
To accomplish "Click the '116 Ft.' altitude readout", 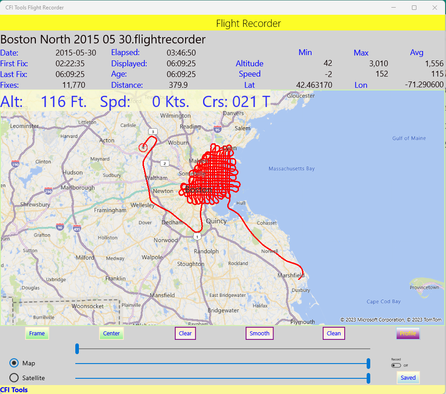I will 64,102.
